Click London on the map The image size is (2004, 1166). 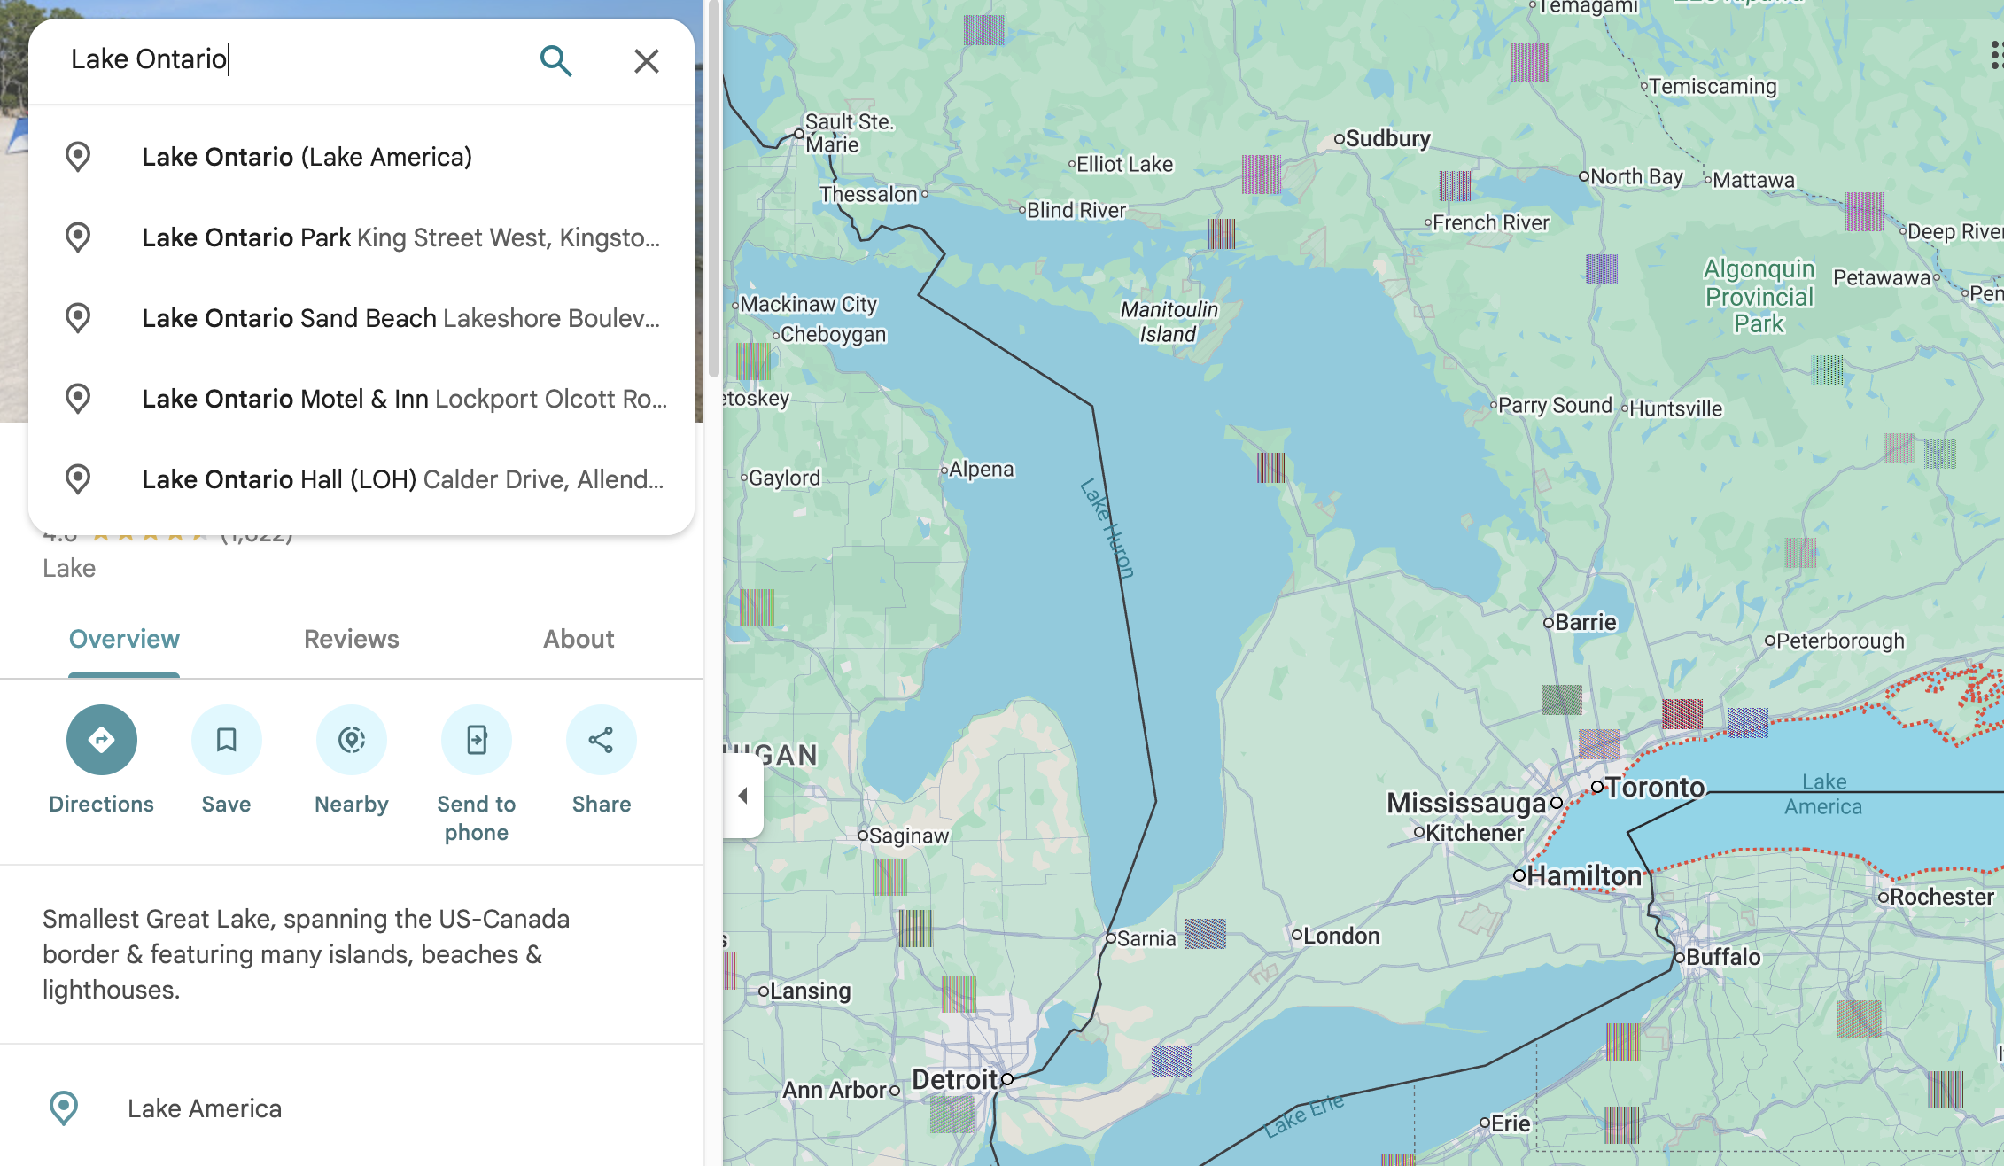(x=1341, y=936)
